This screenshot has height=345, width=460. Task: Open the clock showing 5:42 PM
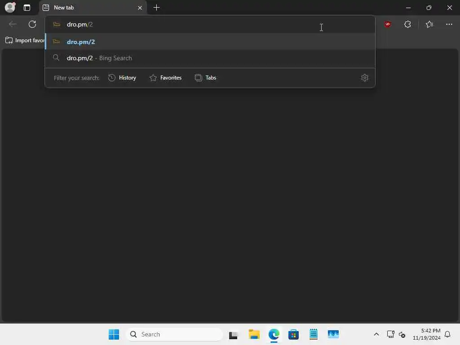427,334
